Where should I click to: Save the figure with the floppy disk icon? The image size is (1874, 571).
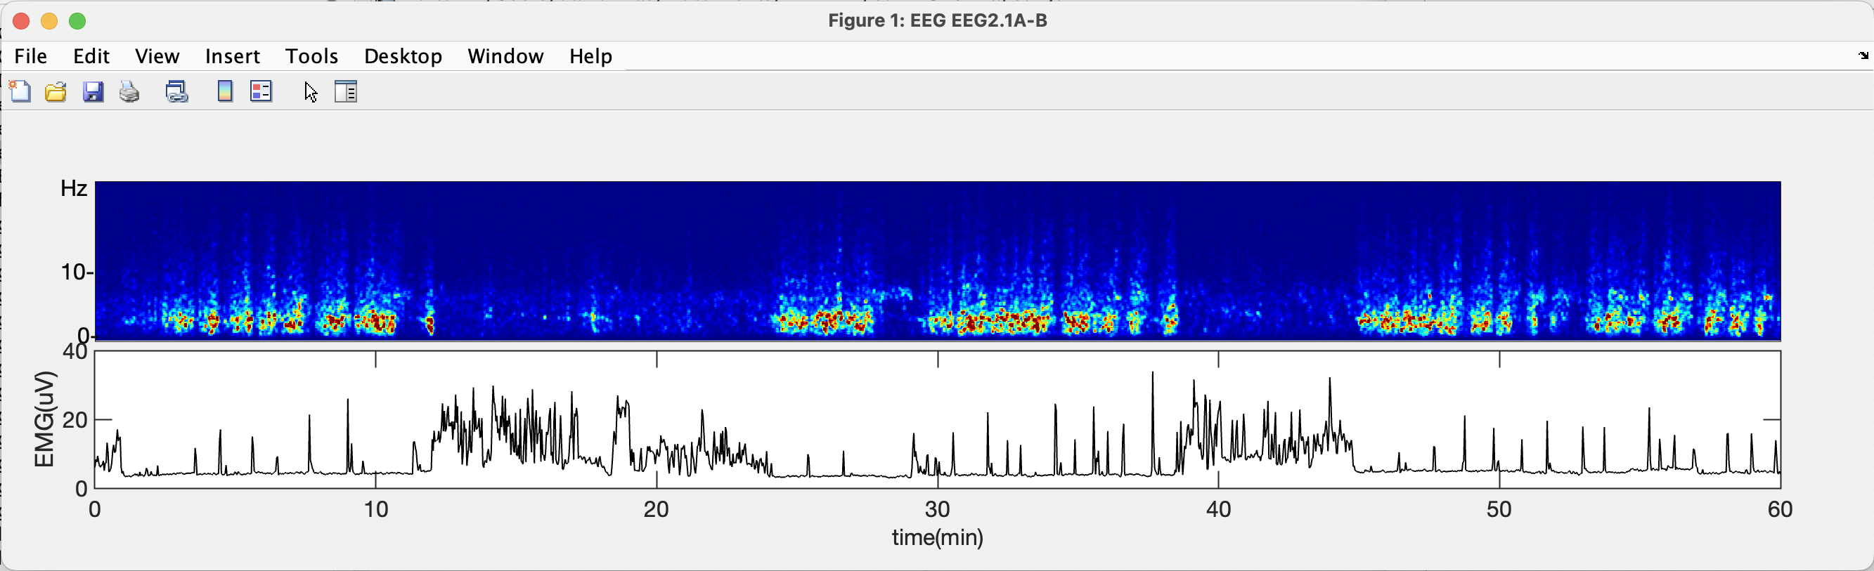(x=93, y=91)
